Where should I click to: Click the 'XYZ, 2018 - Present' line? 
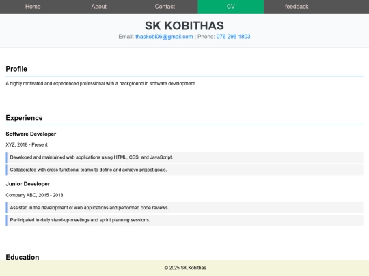27,144
